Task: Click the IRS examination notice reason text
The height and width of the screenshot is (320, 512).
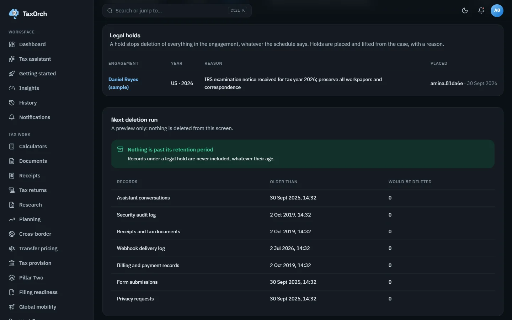Action: tap(293, 83)
